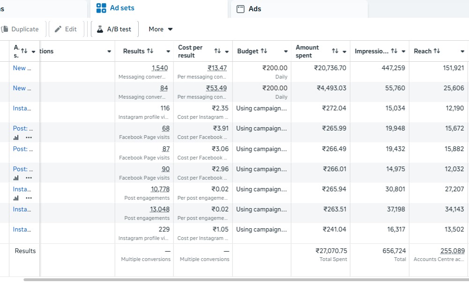This screenshot has width=469, height=283.
Task: View charts icon for ad set with 10,778 results
Action: point(16,198)
